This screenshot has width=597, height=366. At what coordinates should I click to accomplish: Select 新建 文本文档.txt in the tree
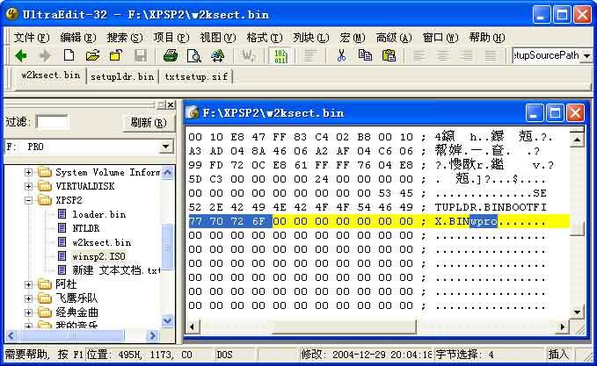(116, 270)
